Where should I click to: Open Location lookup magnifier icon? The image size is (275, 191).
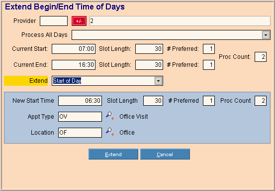[x=110, y=132]
